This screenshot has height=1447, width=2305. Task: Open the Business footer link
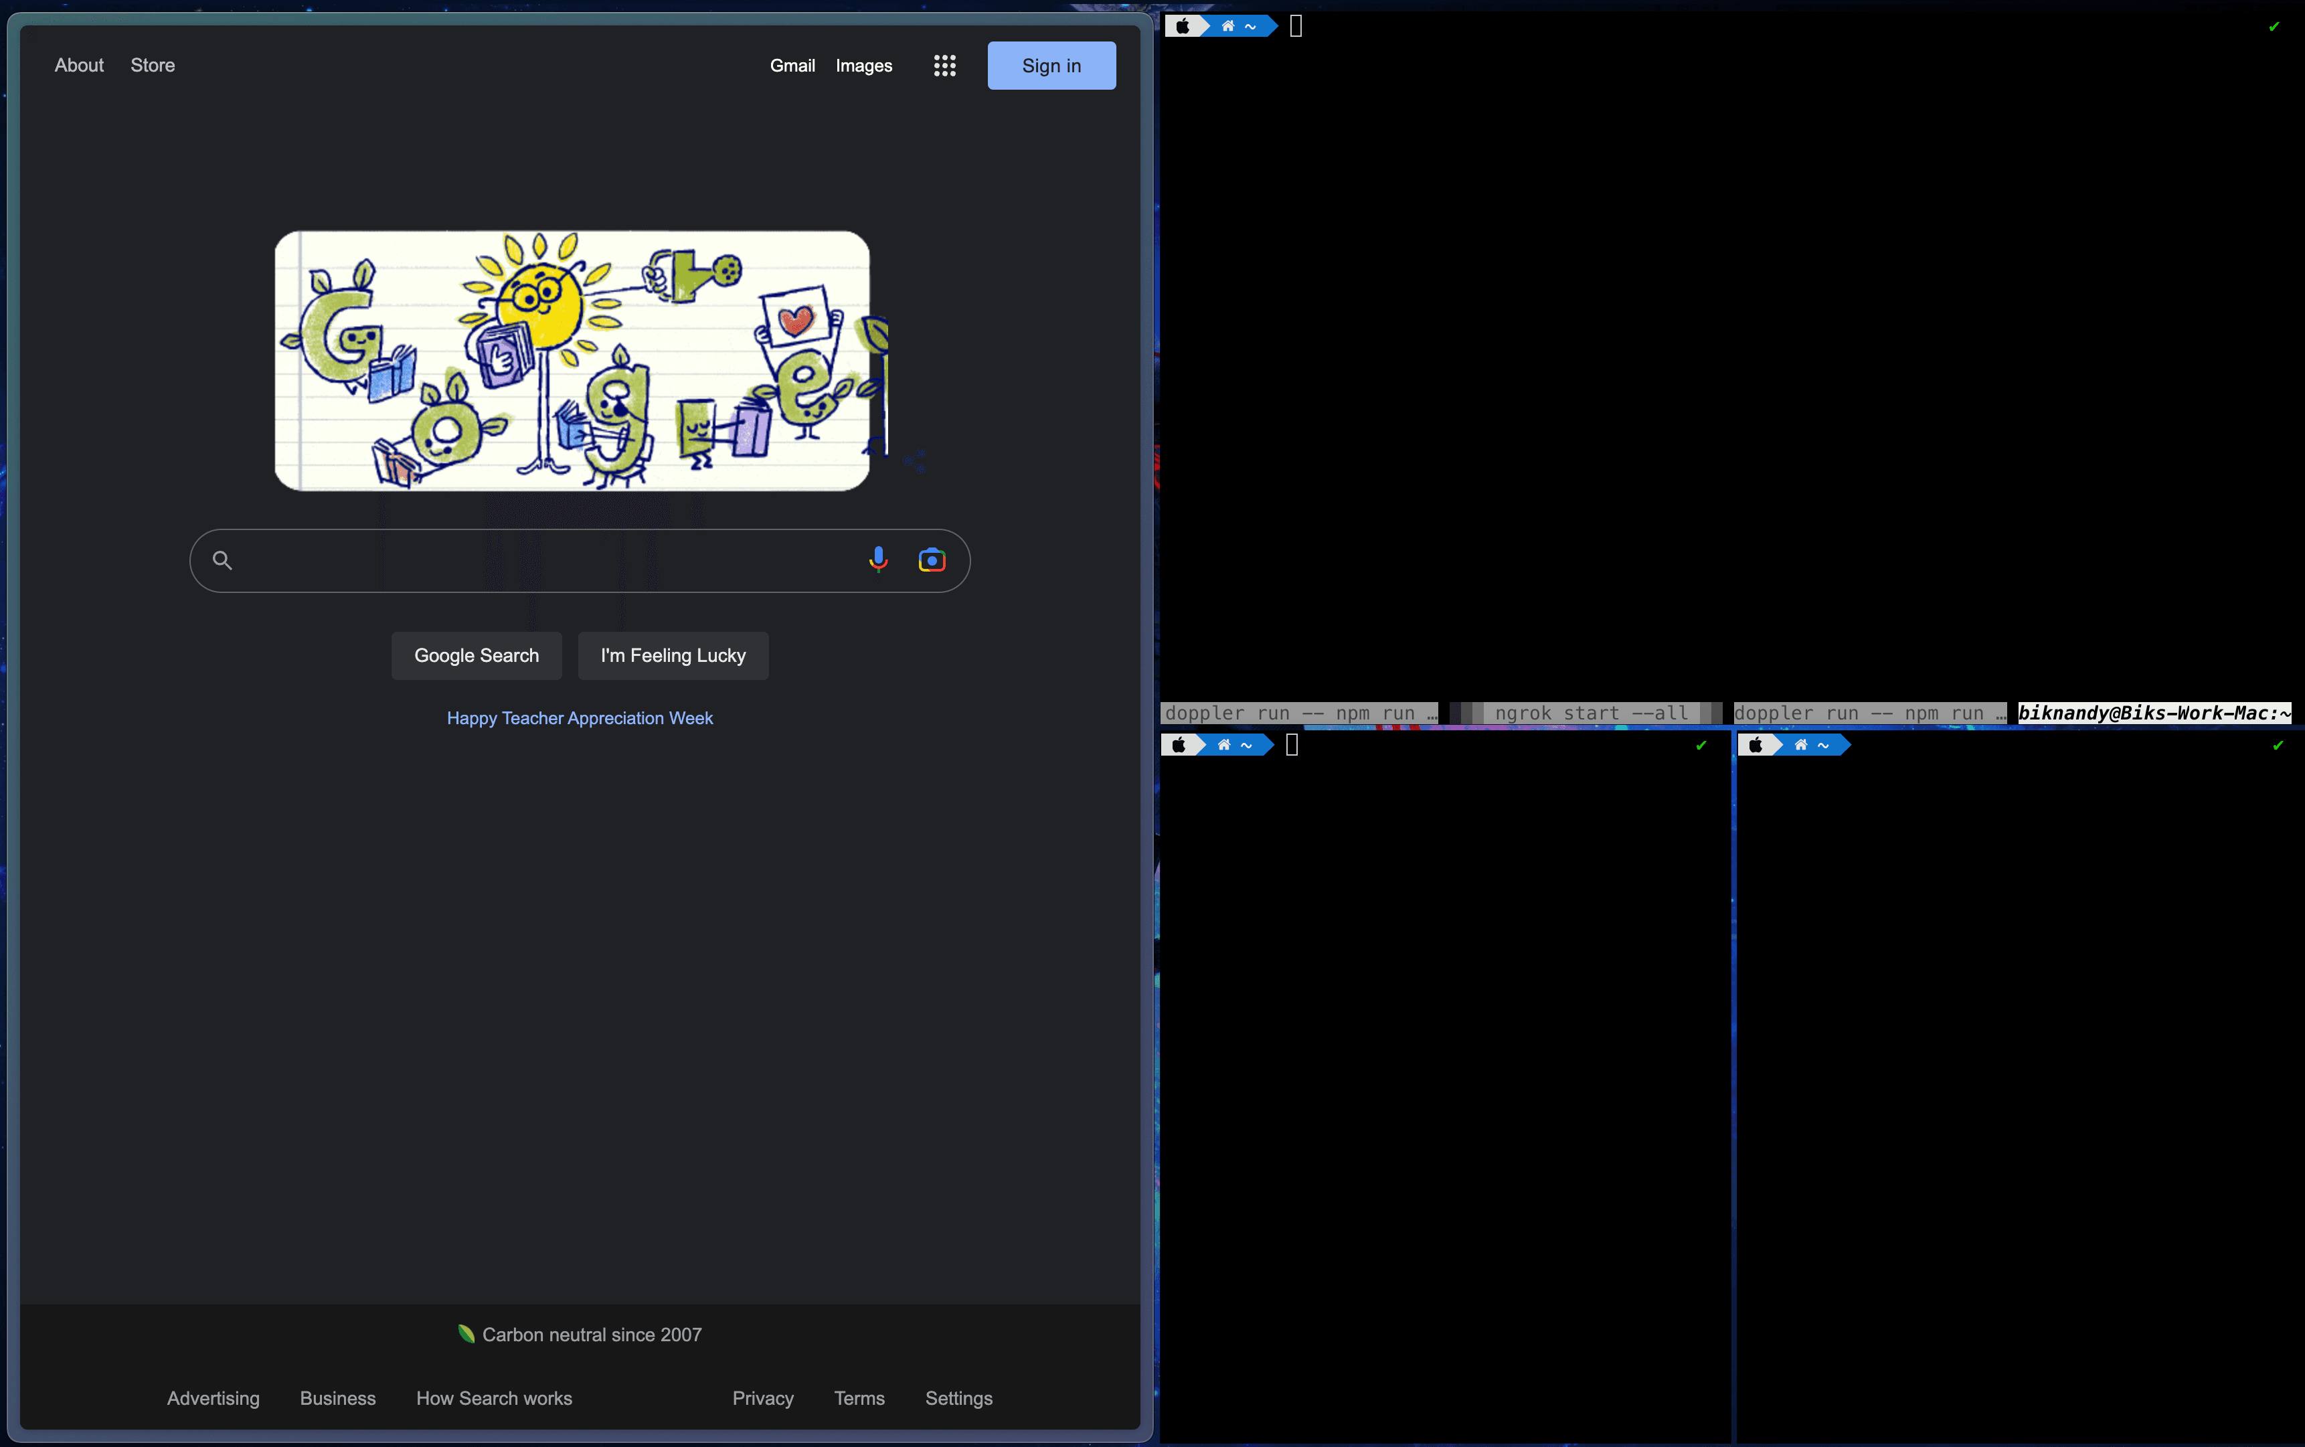[x=337, y=1398]
